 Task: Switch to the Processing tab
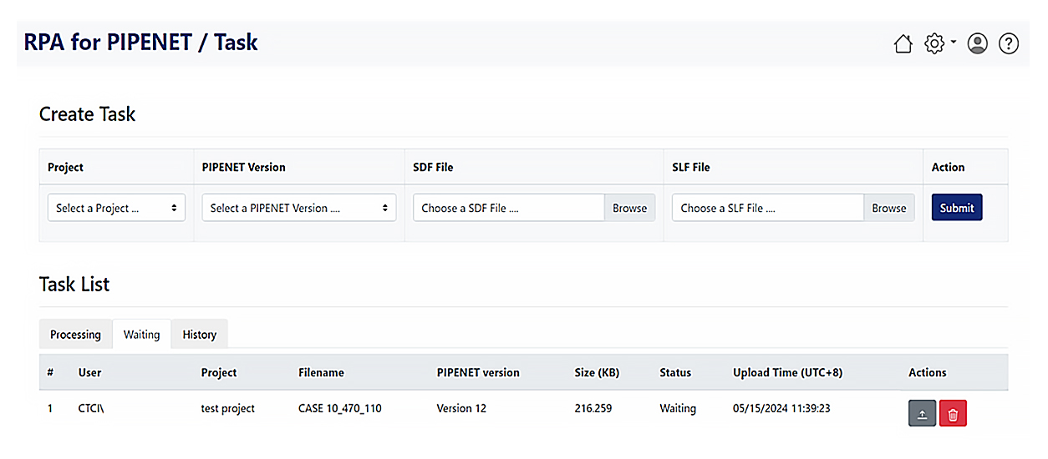(x=75, y=335)
